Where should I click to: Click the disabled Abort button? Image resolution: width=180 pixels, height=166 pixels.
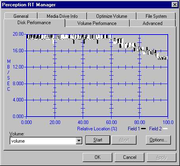pyautogui.click(x=124, y=140)
